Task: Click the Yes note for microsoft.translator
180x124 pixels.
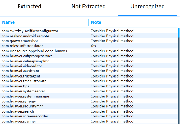Action: [x=93, y=46]
